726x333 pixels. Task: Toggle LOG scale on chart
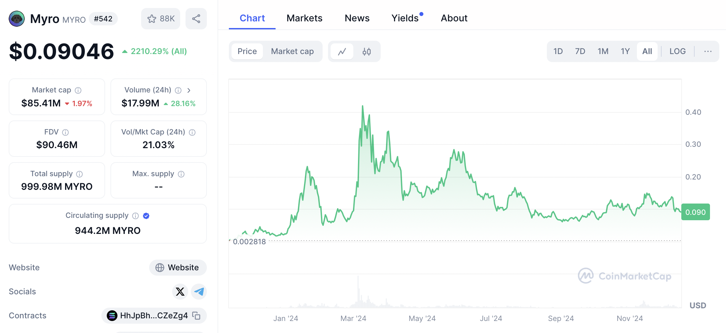click(x=678, y=51)
